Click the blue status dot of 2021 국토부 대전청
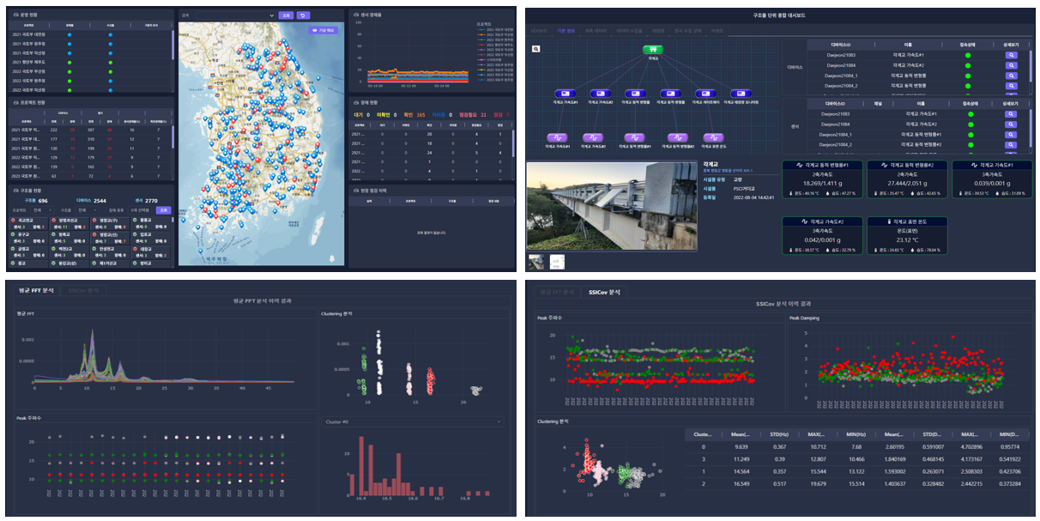Image resolution: width=1040 pixels, height=521 pixels. click(x=70, y=33)
